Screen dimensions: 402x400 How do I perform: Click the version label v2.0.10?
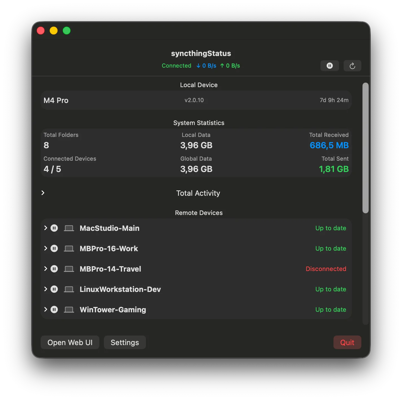point(194,100)
